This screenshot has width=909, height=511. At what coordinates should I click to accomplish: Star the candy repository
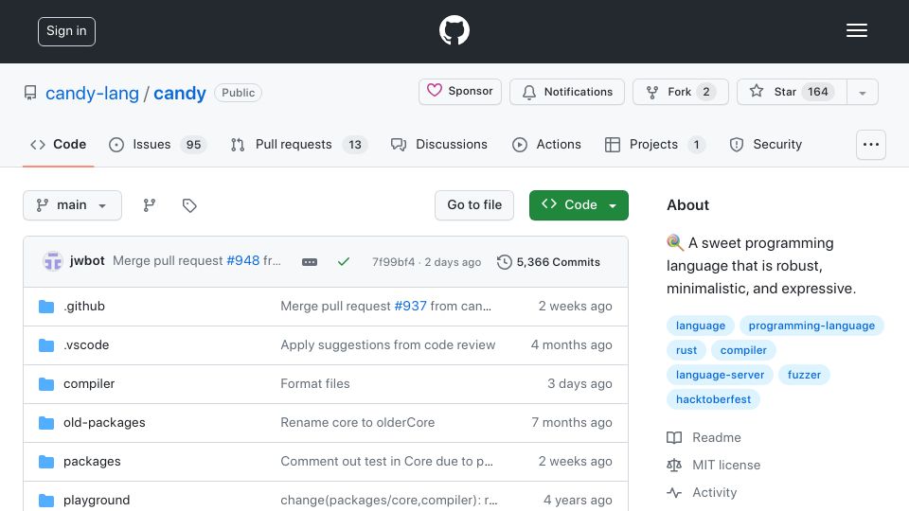[x=792, y=92]
